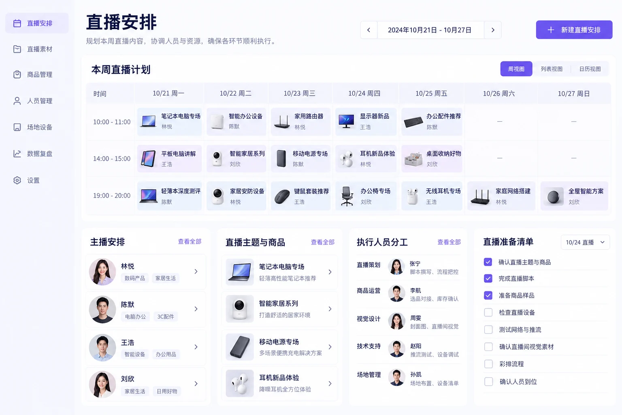Screen dimensions: 622x415
Task: Click the 直播素材 folder icon
Action: coord(17,49)
